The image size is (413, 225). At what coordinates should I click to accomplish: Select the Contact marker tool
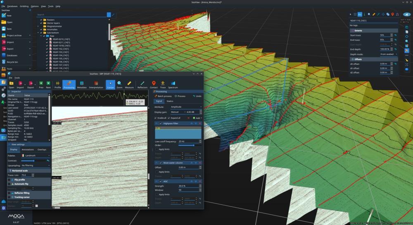(x=154, y=85)
